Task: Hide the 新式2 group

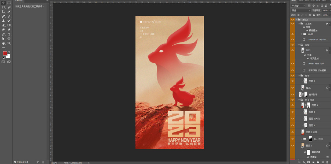Action: click(x=292, y=19)
